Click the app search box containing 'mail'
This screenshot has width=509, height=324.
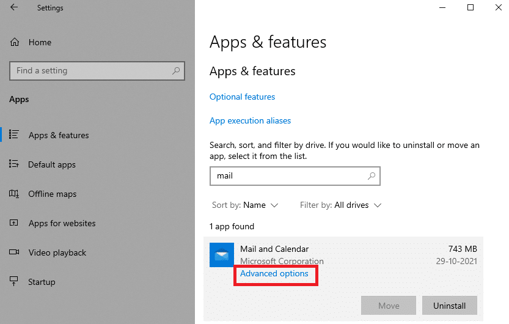click(295, 176)
